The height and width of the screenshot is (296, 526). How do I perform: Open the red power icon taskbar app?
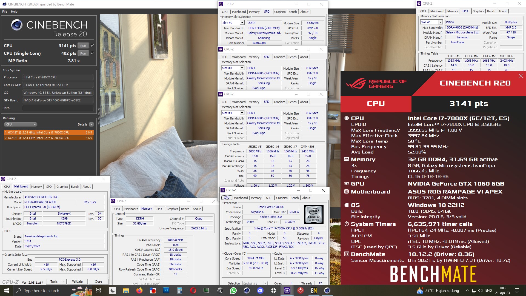point(301,291)
